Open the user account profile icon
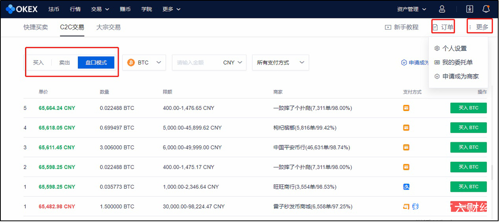 pyautogui.click(x=442, y=9)
